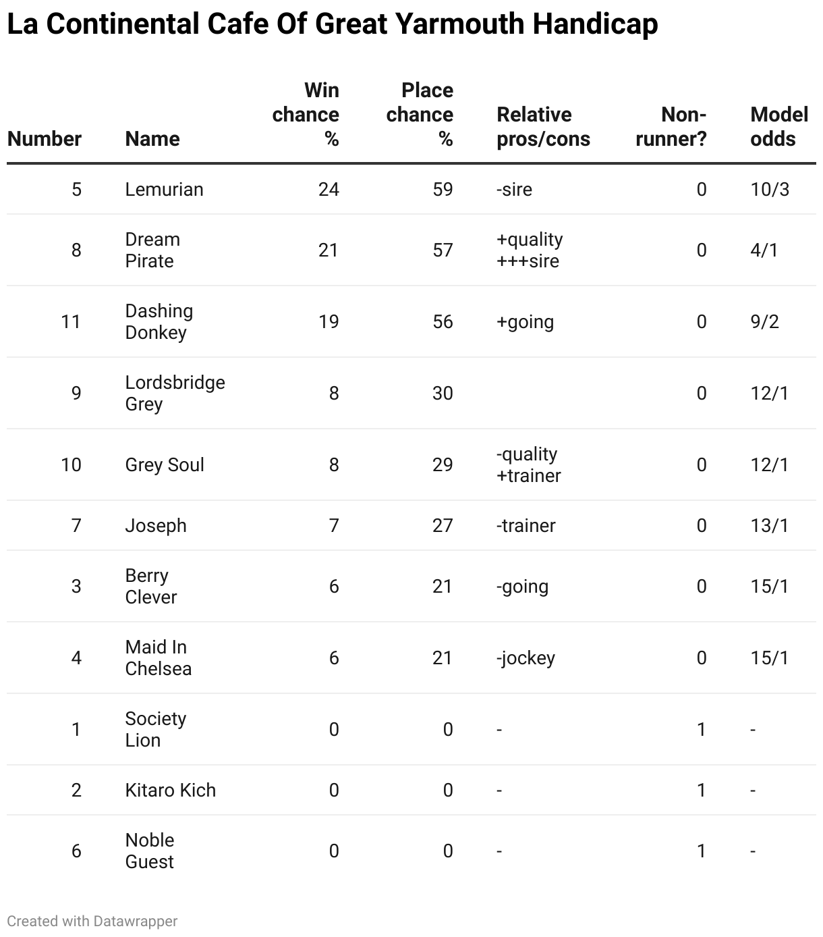
Task: Click the Non-runner? column header
Action: coord(671,127)
